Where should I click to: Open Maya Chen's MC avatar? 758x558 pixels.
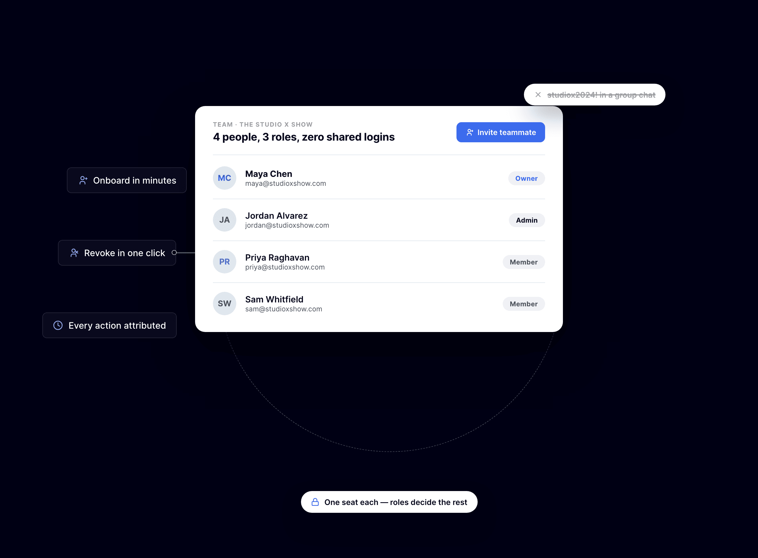(224, 178)
